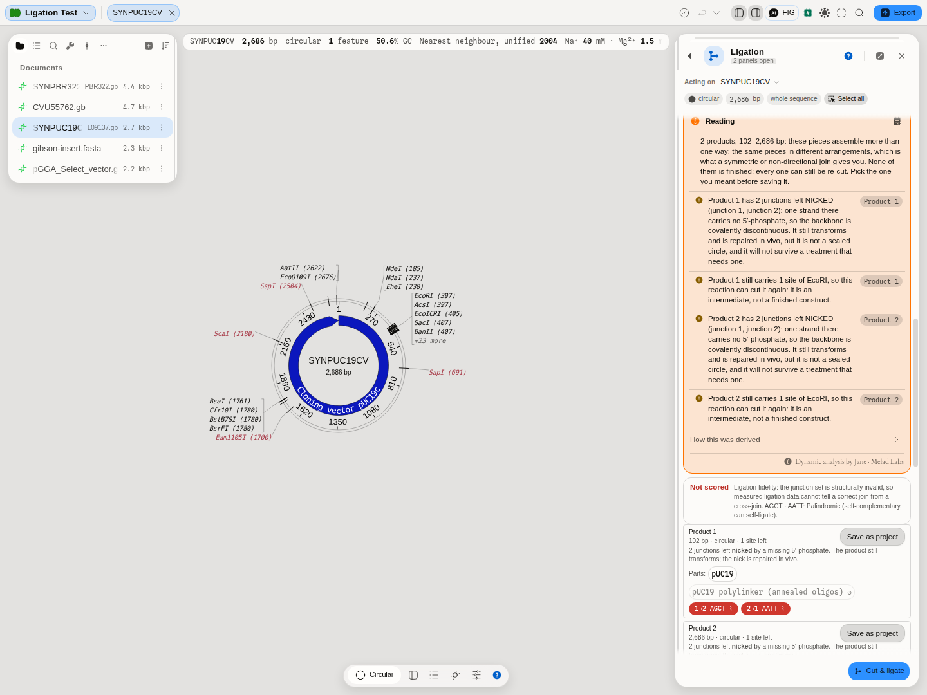The width and height of the screenshot is (927, 695).
Task: Open the split view icon in bottom toolbar
Action: click(x=413, y=675)
